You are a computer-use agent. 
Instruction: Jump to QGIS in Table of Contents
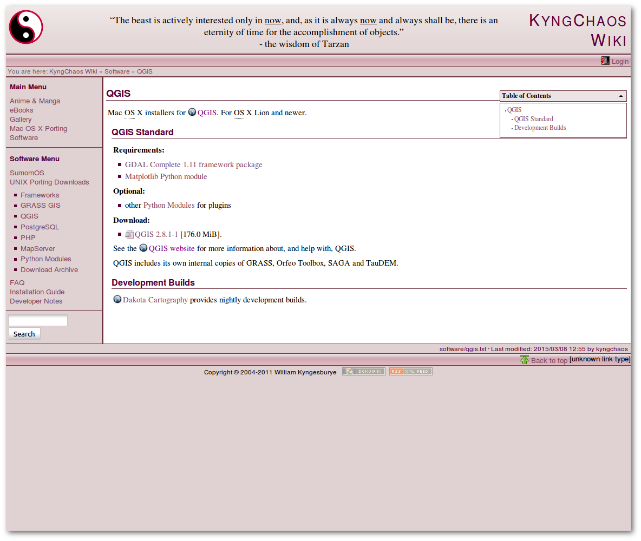(514, 110)
